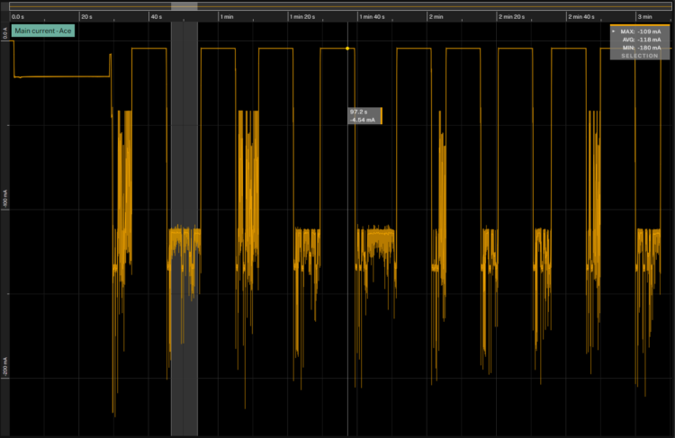This screenshot has width=675, height=438.
Task: Click the -200 mA vertical axis label
Action: (4, 369)
